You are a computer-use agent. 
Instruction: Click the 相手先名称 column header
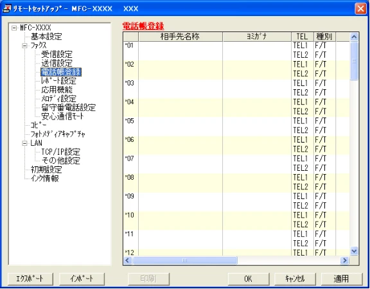pos(181,37)
